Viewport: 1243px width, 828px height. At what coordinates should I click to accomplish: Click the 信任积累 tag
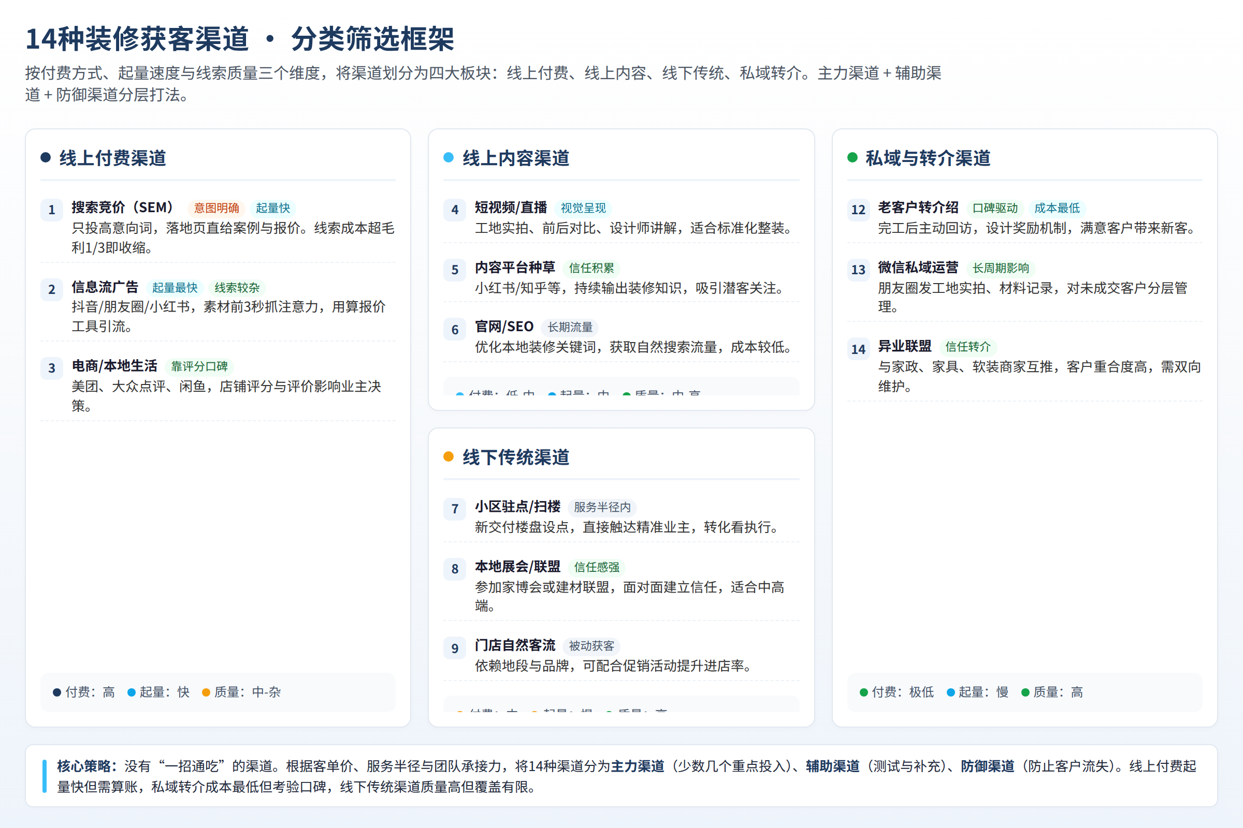[591, 268]
